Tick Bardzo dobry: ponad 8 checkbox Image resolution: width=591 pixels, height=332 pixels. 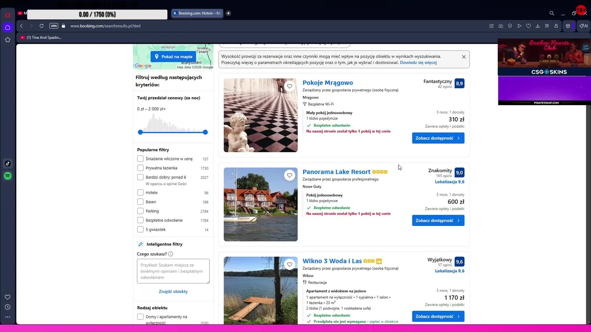140,177
